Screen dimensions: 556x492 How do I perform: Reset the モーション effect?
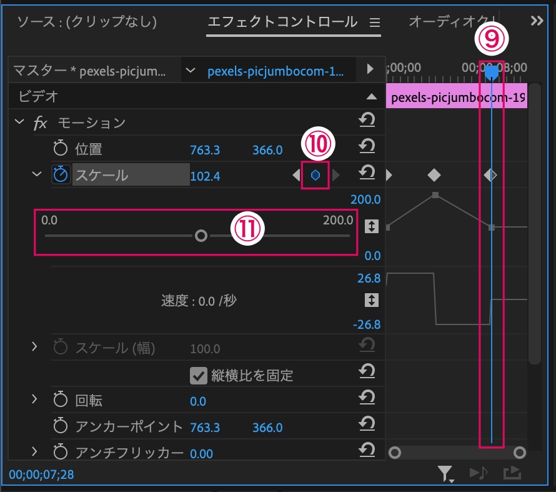[x=367, y=120]
